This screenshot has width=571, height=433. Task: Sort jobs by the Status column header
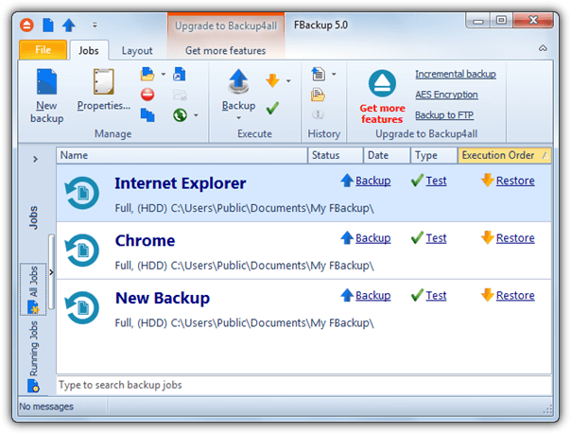click(x=336, y=155)
